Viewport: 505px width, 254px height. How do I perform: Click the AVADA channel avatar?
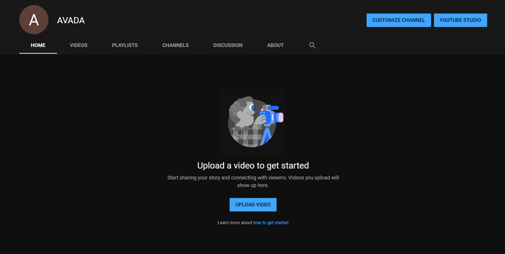point(34,20)
